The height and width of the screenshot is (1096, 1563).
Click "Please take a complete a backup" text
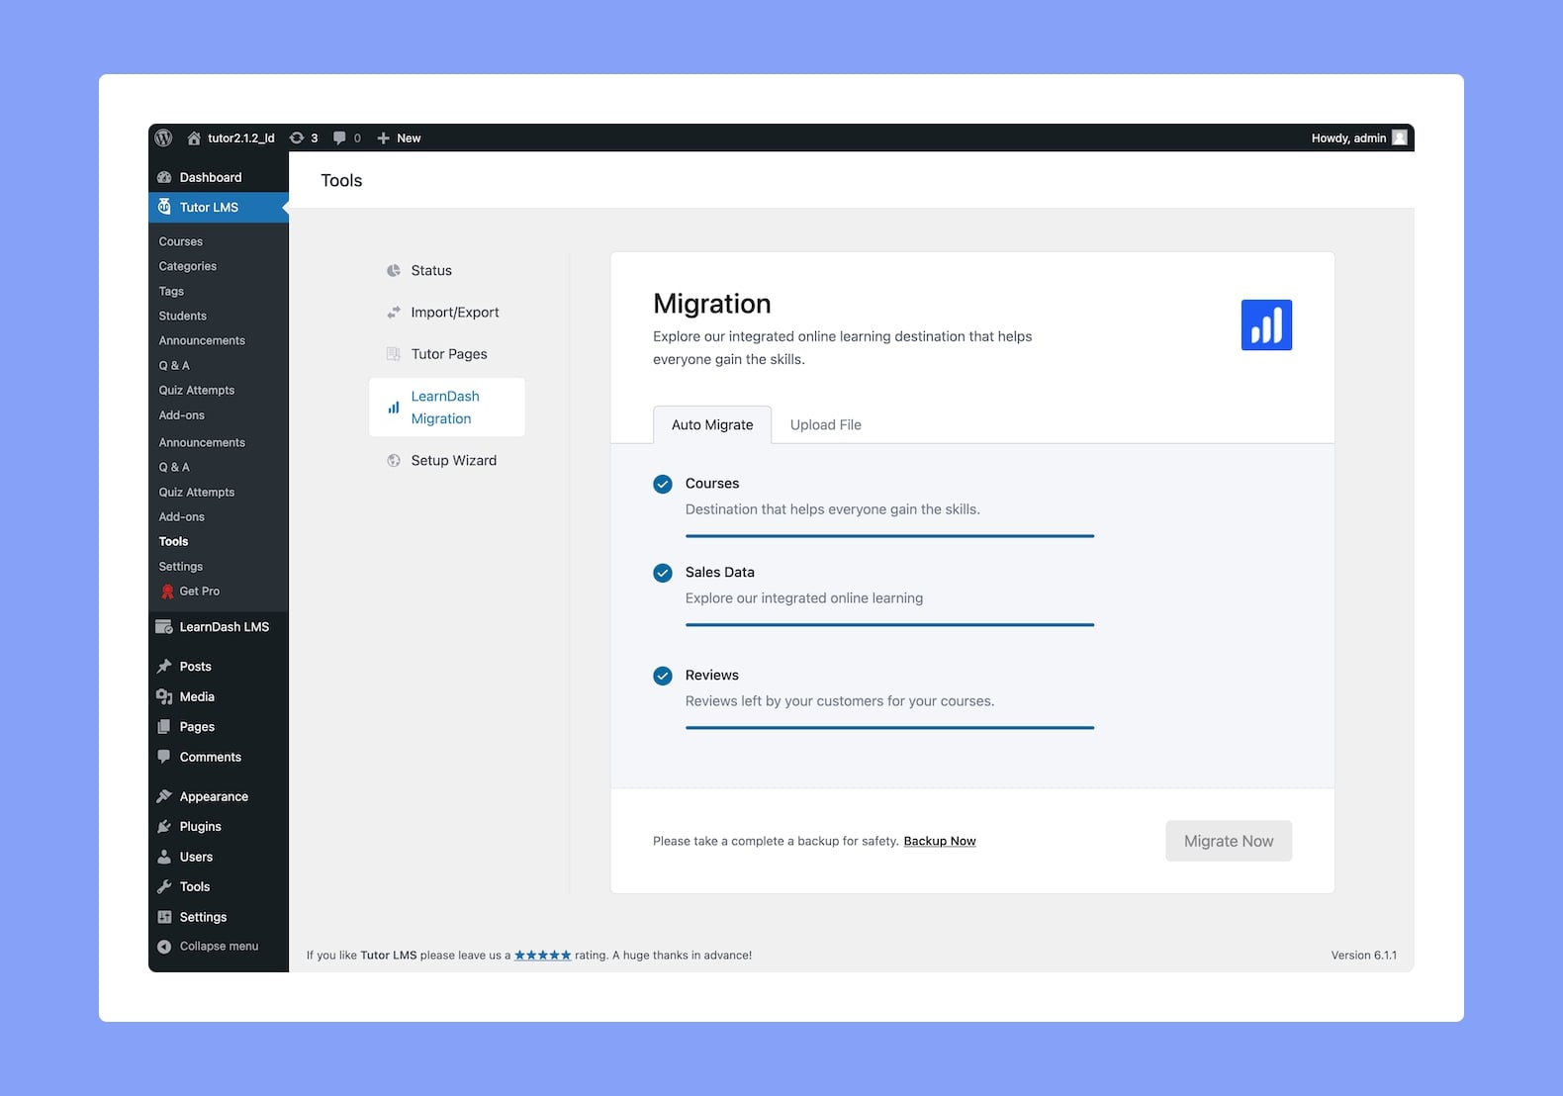pos(776,841)
